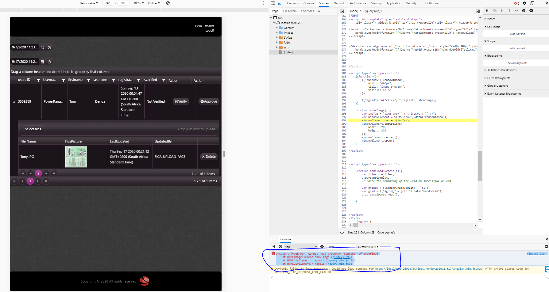
Task: Open DateFrom calendar picker
Action: [43, 47]
